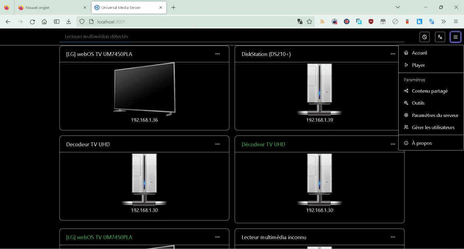Go back using the browser back arrow
464x249 pixels.
coord(8,22)
